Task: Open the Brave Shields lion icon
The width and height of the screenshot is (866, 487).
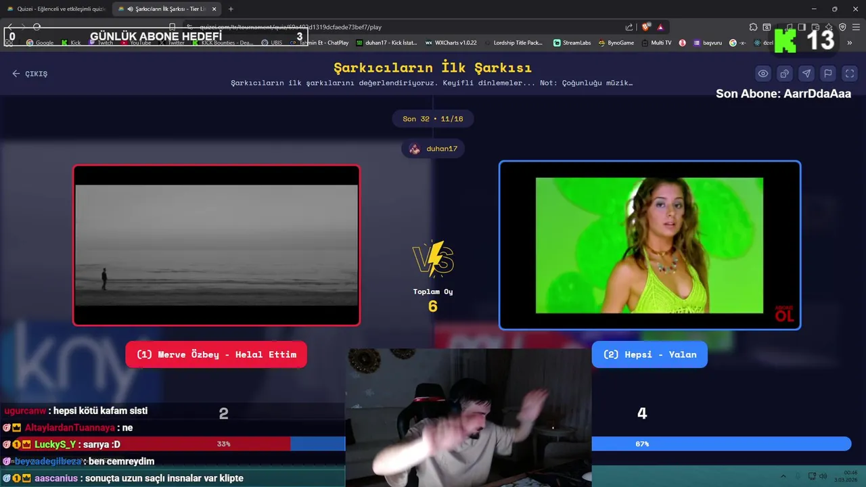Action: tap(645, 27)
